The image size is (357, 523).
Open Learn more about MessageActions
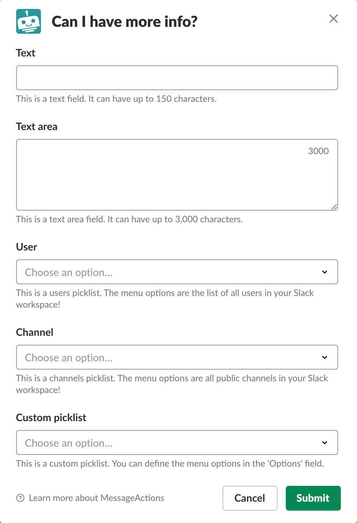click(97, 498)
